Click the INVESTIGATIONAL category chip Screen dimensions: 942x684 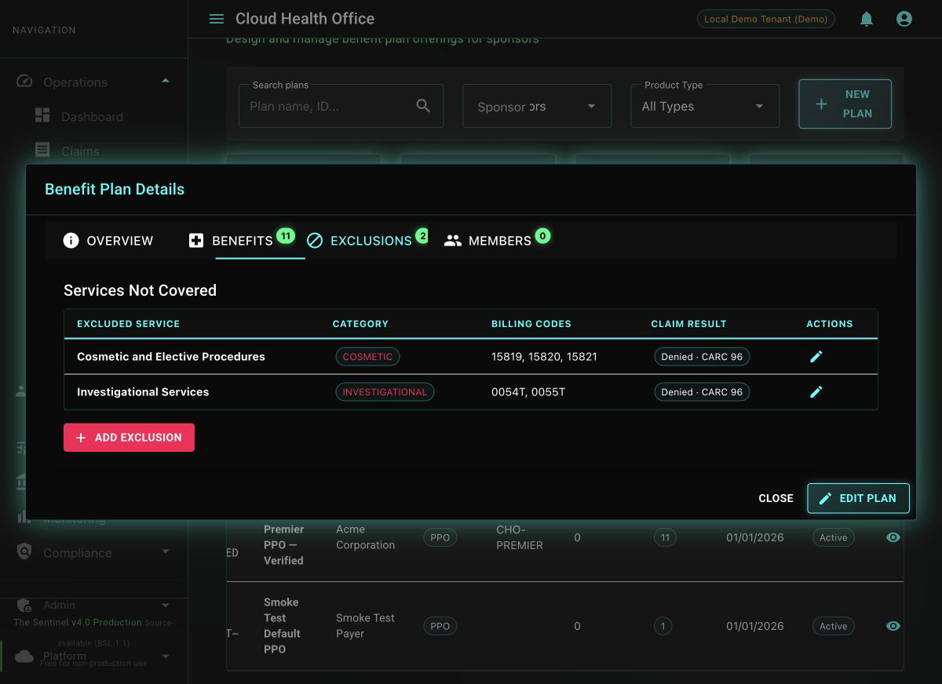385,392
